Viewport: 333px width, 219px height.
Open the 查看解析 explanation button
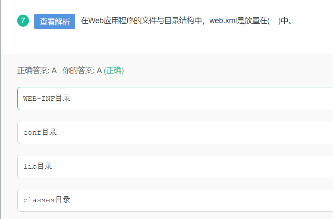(x=55, y=22)
